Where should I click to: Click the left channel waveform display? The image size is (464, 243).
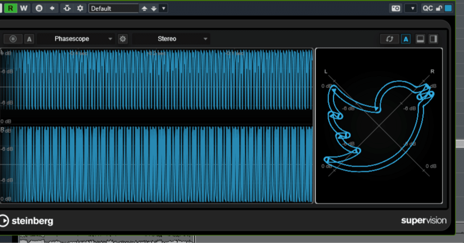click(x=157, y=79)
